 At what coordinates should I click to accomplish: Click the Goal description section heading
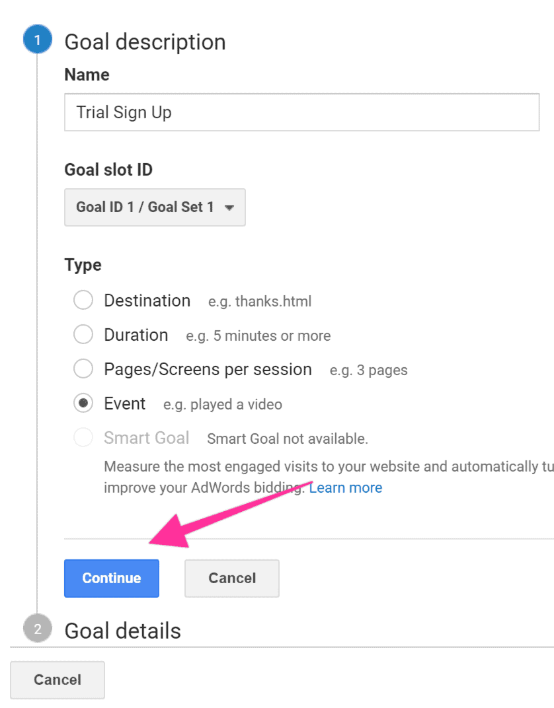[x=145, y=42]
